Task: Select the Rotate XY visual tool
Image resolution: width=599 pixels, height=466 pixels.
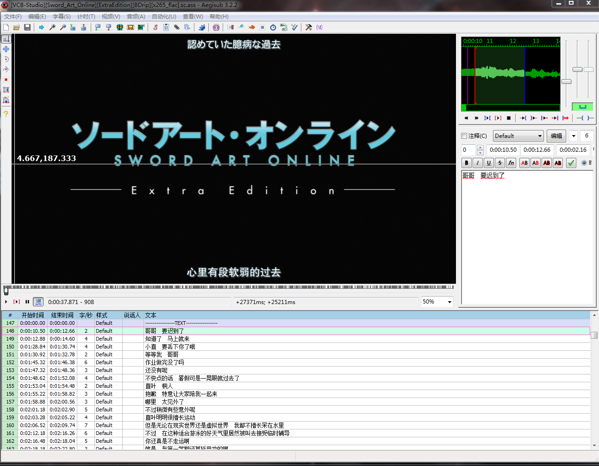Action: (6, 69)
